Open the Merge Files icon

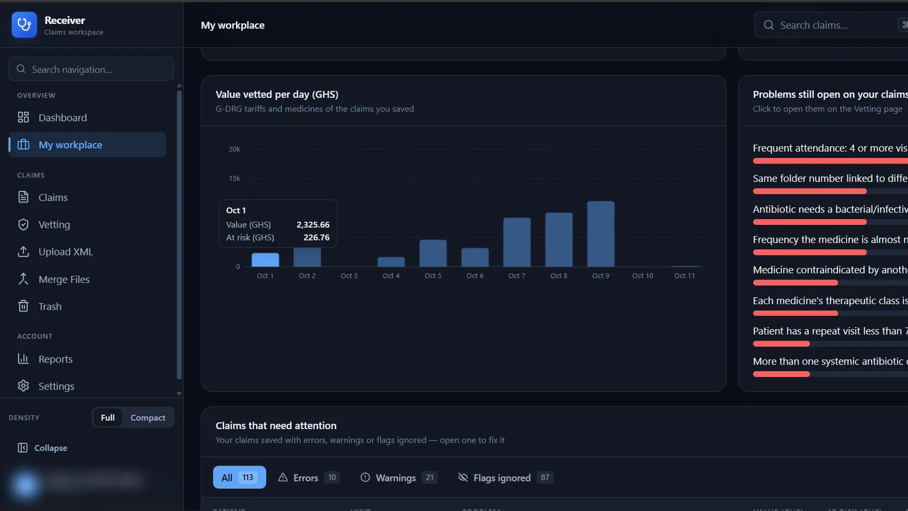(23, 279)
